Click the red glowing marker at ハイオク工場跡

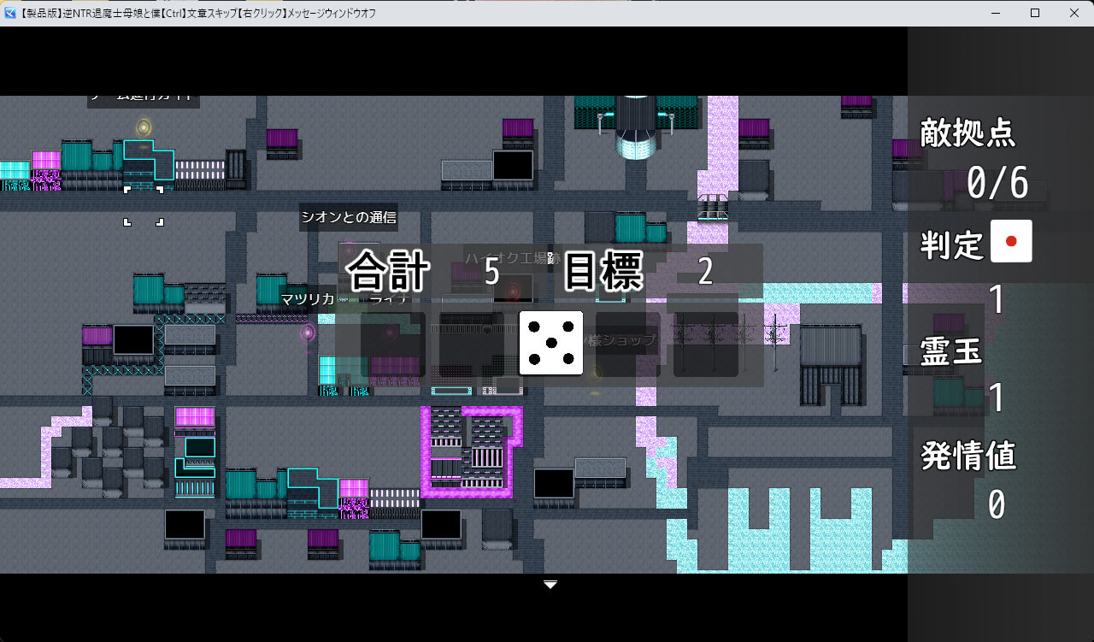click(x=513, y=292)
